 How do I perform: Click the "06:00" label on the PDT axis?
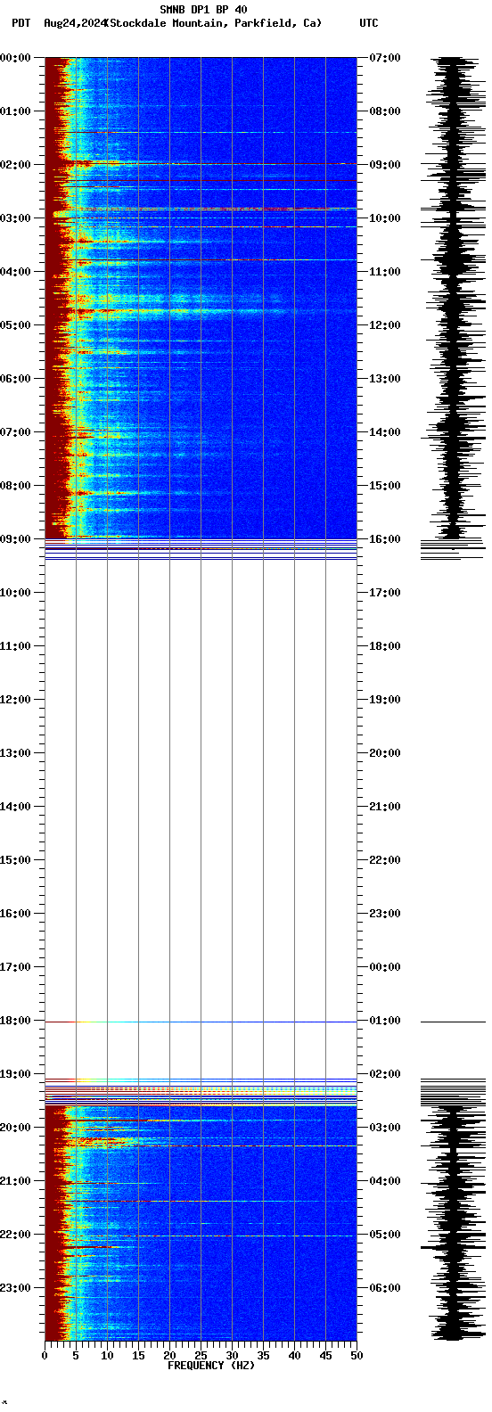(x=15, y=379)
